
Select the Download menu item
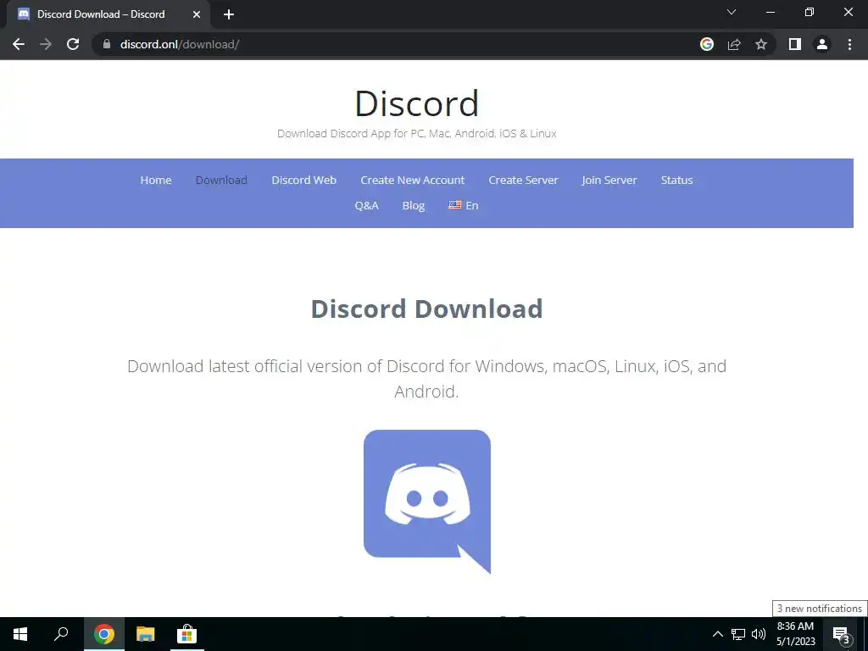pos(221,180)
